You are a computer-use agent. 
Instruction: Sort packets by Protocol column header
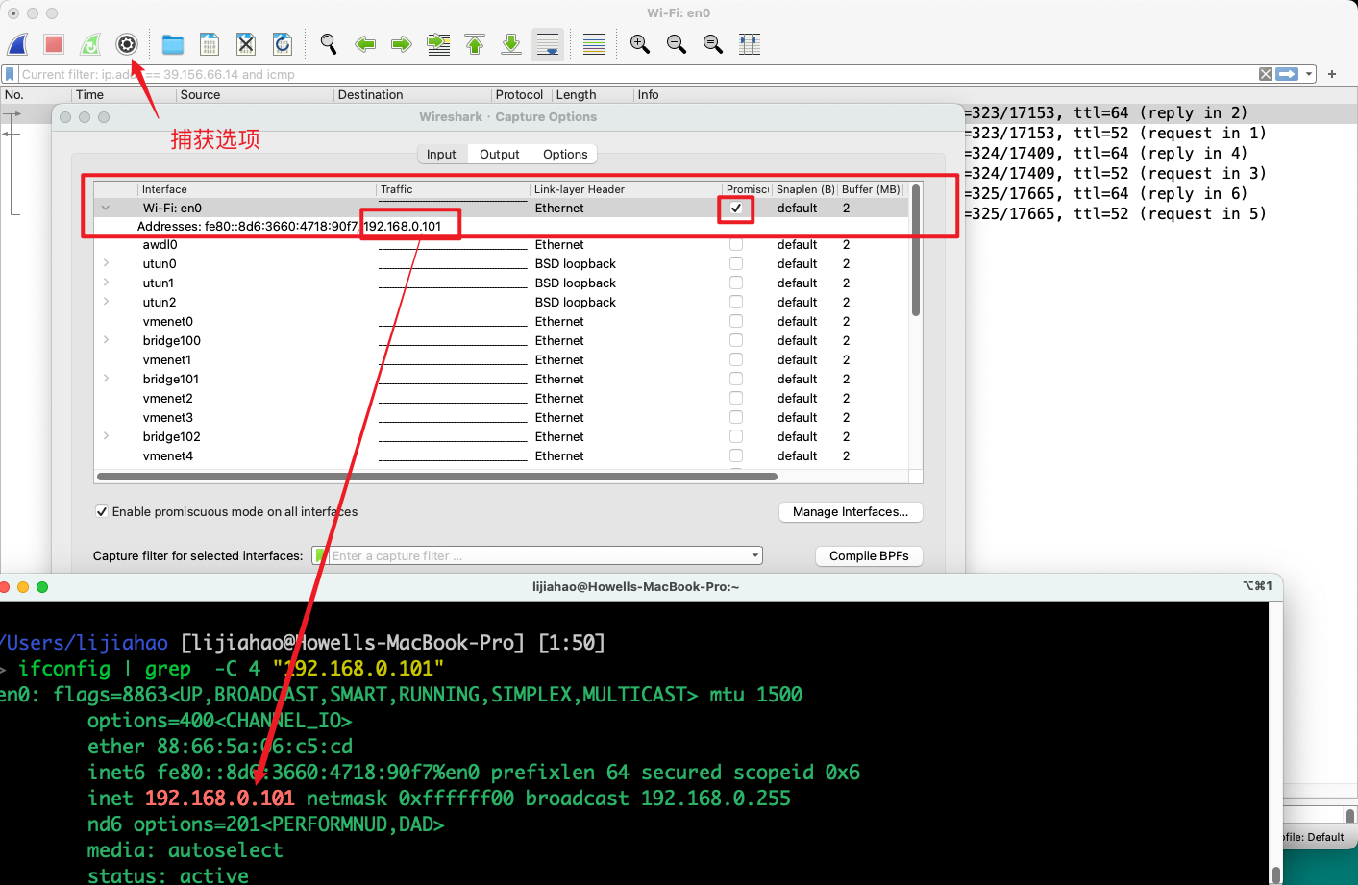(x=520, y=95)
